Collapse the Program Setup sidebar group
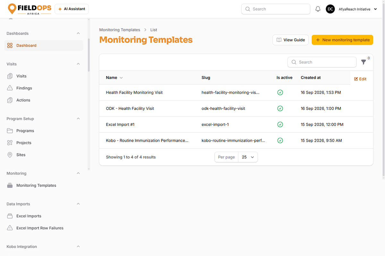The height and width of the screenshot is (256, 385). tap(78, 119)
